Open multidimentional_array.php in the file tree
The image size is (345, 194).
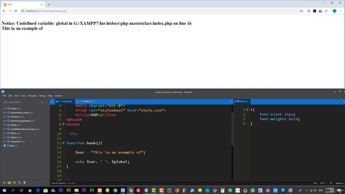pyautogui.click(x=25, y=129)
